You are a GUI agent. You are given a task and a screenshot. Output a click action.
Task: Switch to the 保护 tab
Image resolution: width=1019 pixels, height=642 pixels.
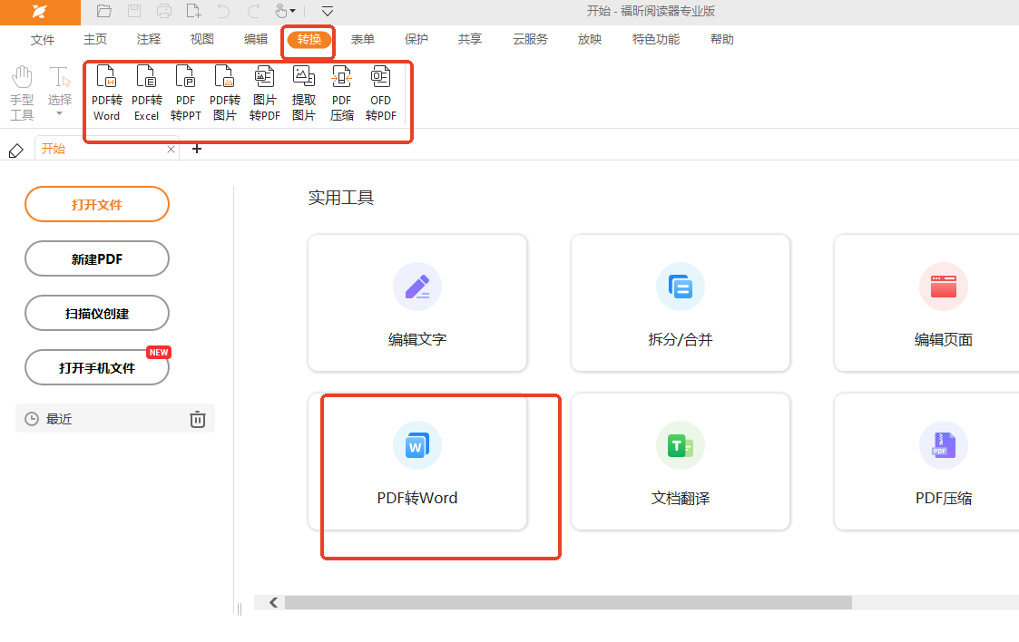click(416, 40)
